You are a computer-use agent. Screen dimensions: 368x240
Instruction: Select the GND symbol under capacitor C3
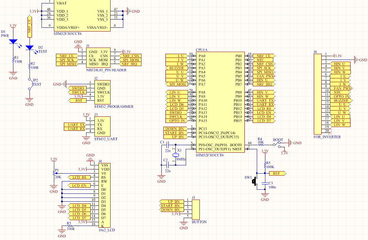coord(265,196)
